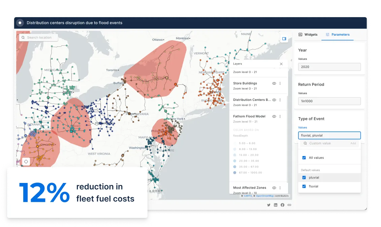Enable the All values checkbox

point(304,157)
